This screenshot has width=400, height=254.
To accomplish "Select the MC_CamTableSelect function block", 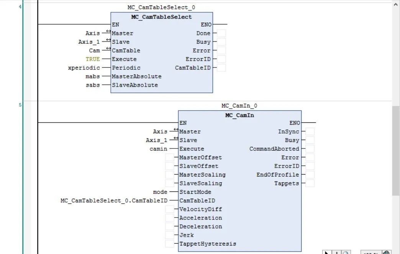I will pyautogui.click(x=161, y=17).
